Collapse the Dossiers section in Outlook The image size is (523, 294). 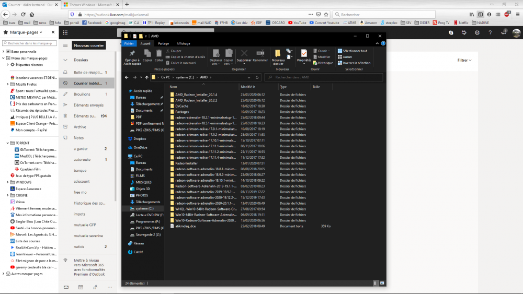[64, 60]
